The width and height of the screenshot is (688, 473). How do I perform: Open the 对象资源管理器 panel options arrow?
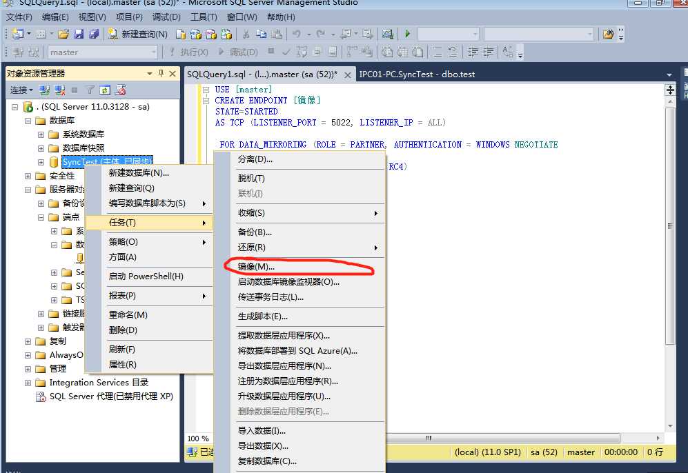[150, 74]
